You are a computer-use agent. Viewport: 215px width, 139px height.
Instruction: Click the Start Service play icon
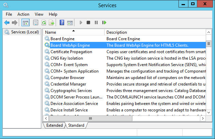point(81,22)
